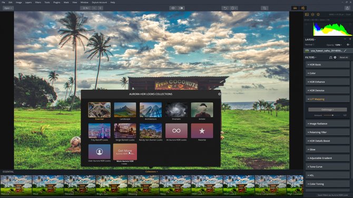Screen dimensions: 353x198
Task: Expand the Image Radiance filter
Action: pos(327,124)
